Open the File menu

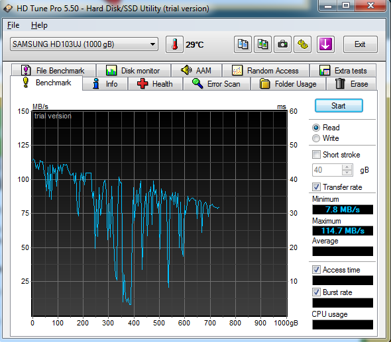(x=13, y=25)
